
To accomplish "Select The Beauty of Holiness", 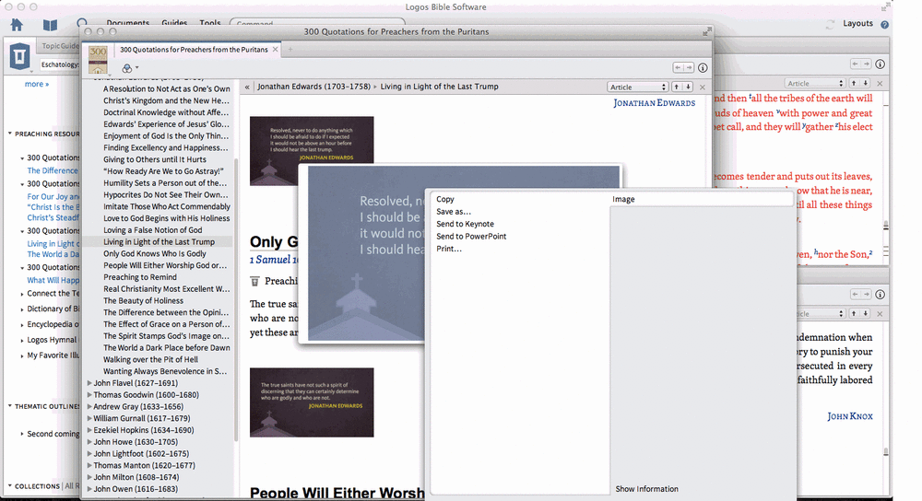I will pyautogui.click(x=144, y=301).
